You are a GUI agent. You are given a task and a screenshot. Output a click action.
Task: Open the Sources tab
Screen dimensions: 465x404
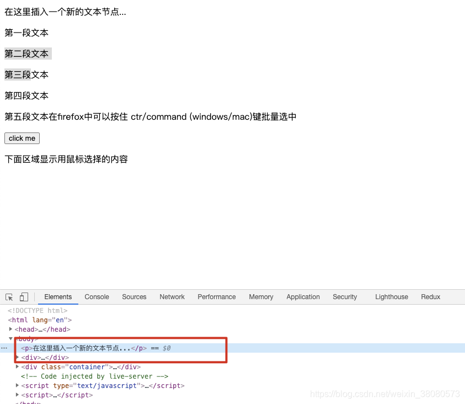tap(134, 297)
